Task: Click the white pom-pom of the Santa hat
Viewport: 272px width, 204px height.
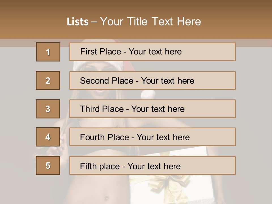Action: pyautogui.click(x=148, y=94)
